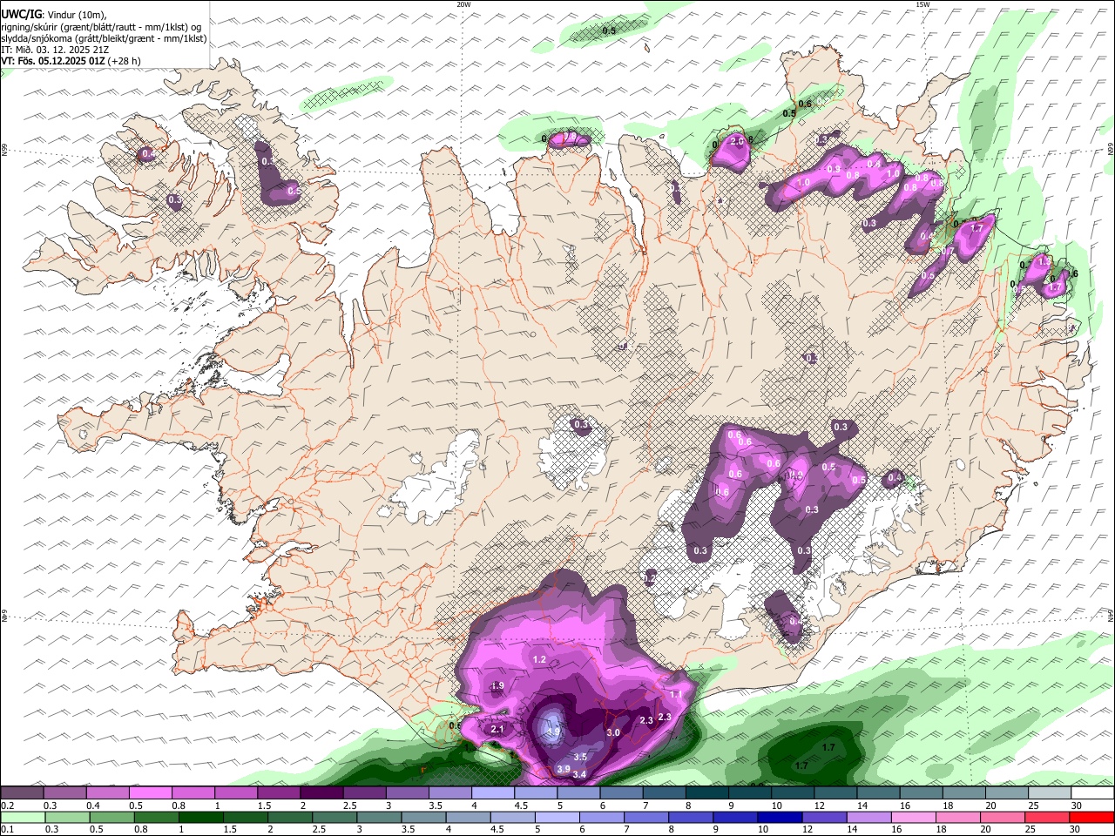This screenshot has height=836, width=1115.
Task: Click the snow legend label 0.2
Action: click(x=7, y=806)
